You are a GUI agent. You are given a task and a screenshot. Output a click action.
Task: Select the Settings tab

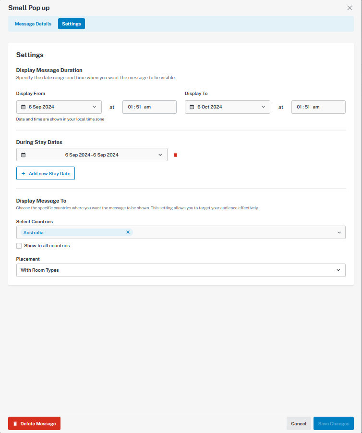72,24
